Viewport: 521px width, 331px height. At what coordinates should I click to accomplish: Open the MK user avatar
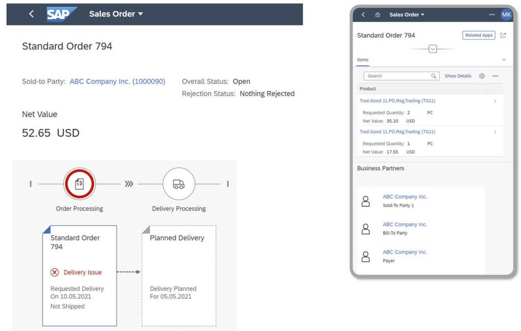pyautogui.click(x=506, y=15)
